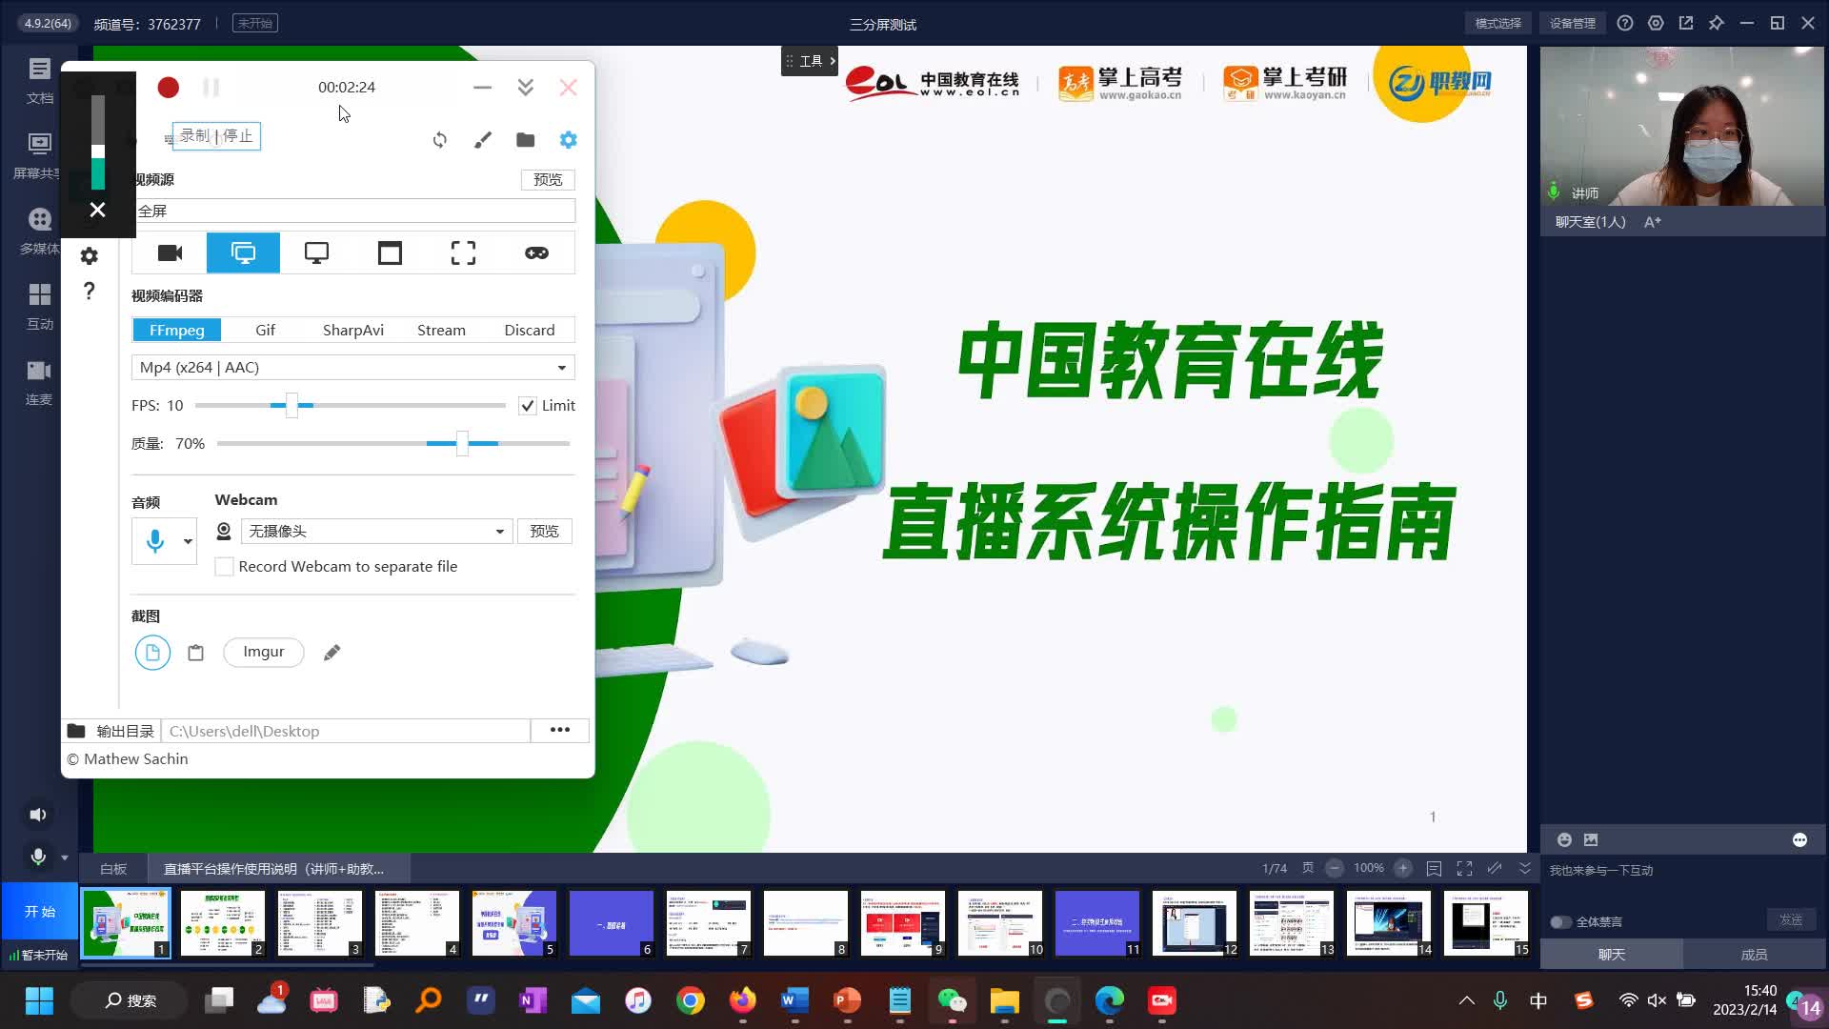Click the Imgur upload button
Image resolution: width=1829 pixels, height=1029 pixels.
click(x=264, y=652)
